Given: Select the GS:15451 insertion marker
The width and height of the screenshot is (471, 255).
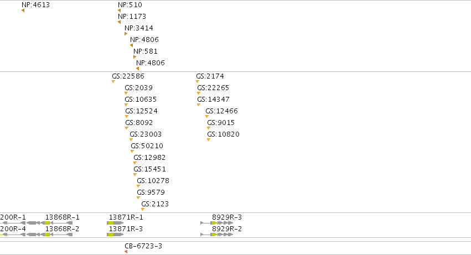Looking at the screenshot, I should tap(135, 174).
